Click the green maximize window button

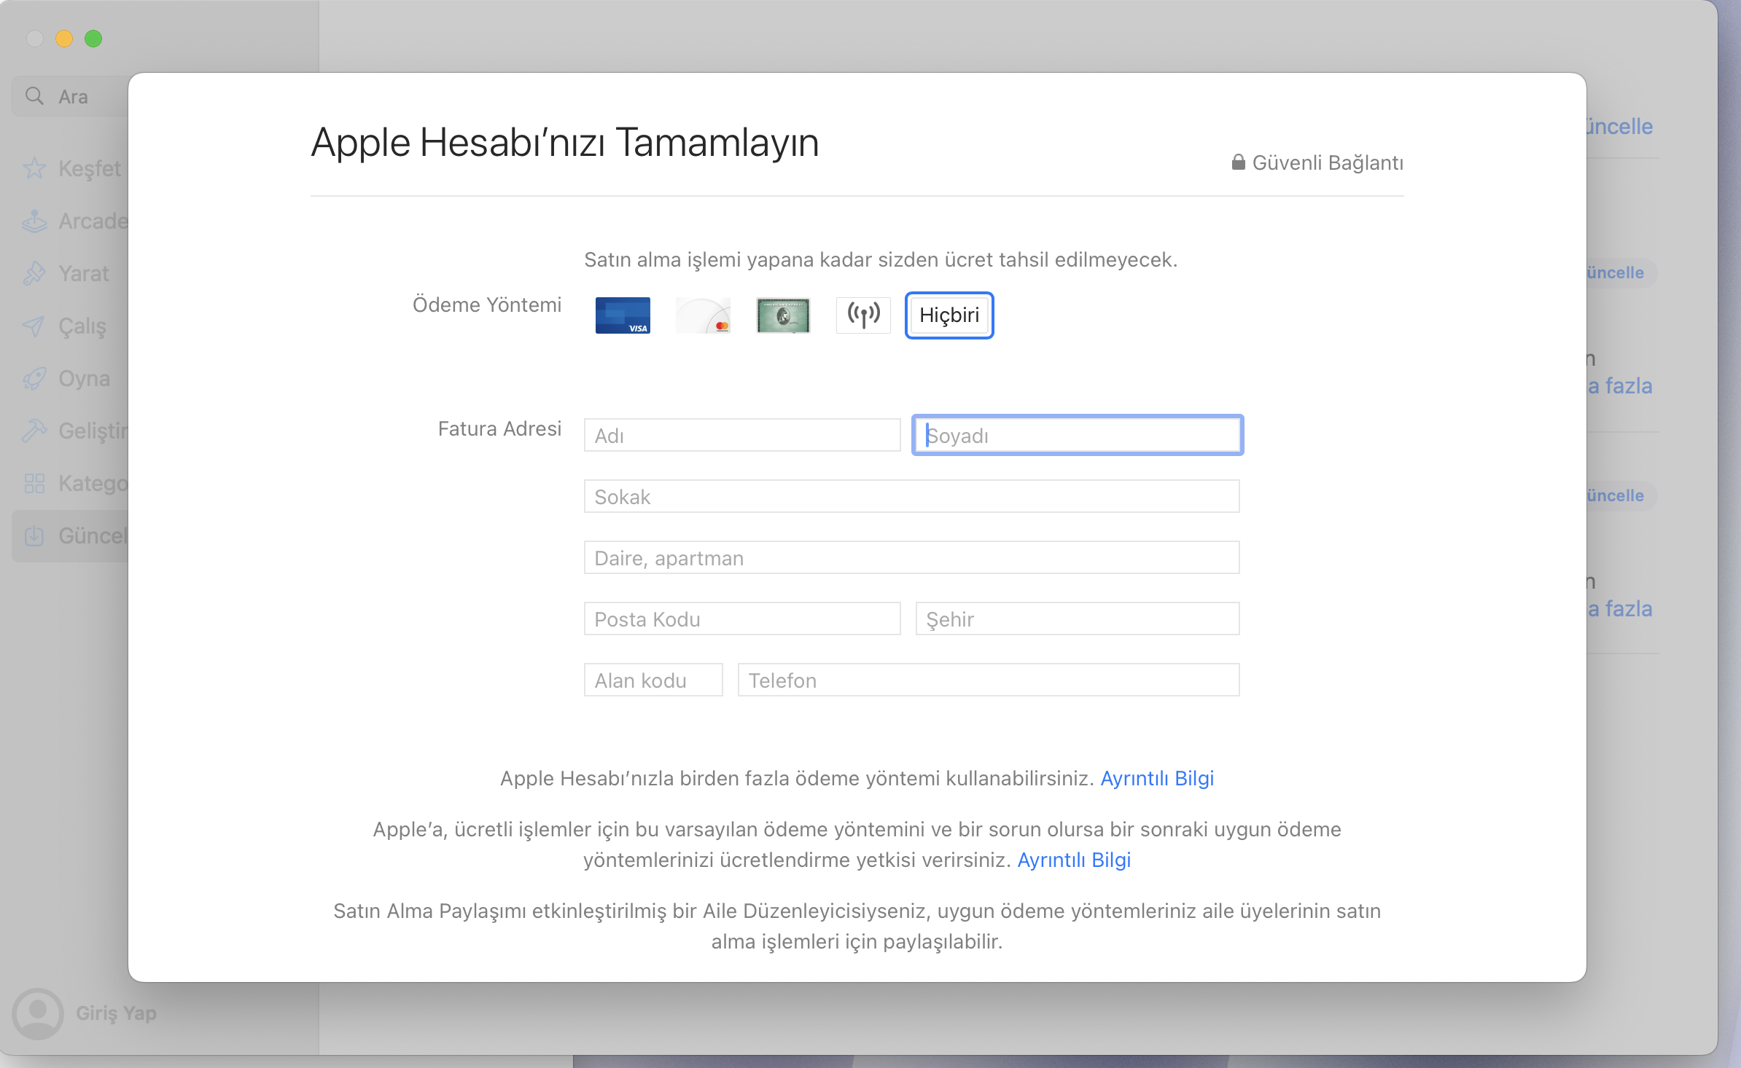(93, 39)
